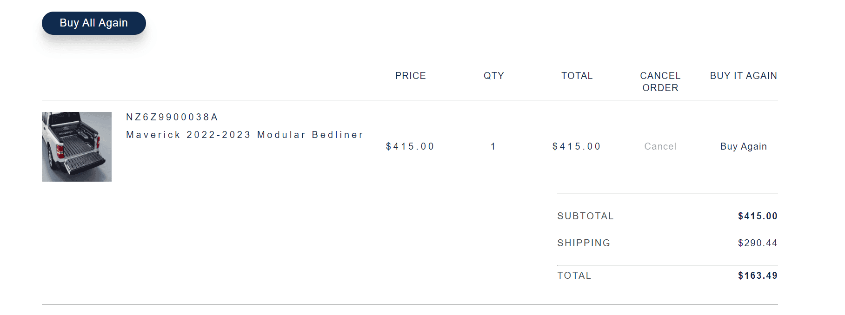
Task: Click the bold subtotal amount $415.00
Action: click(757, 216)
